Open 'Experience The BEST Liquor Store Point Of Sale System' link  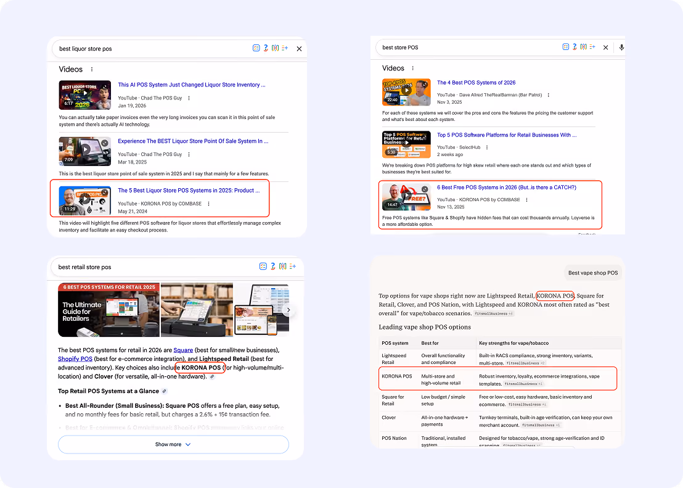tap(193, 141)
